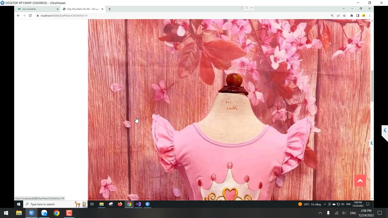Open Camtasia on the local outer taskbar
388x218 pixels.
[69, 213]
